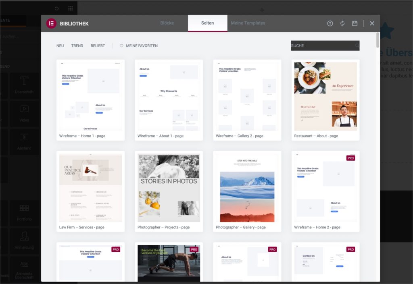The image size is (413, 284).
Task: Click the library vertical scrollbar thumb
Action: point(378,40)
